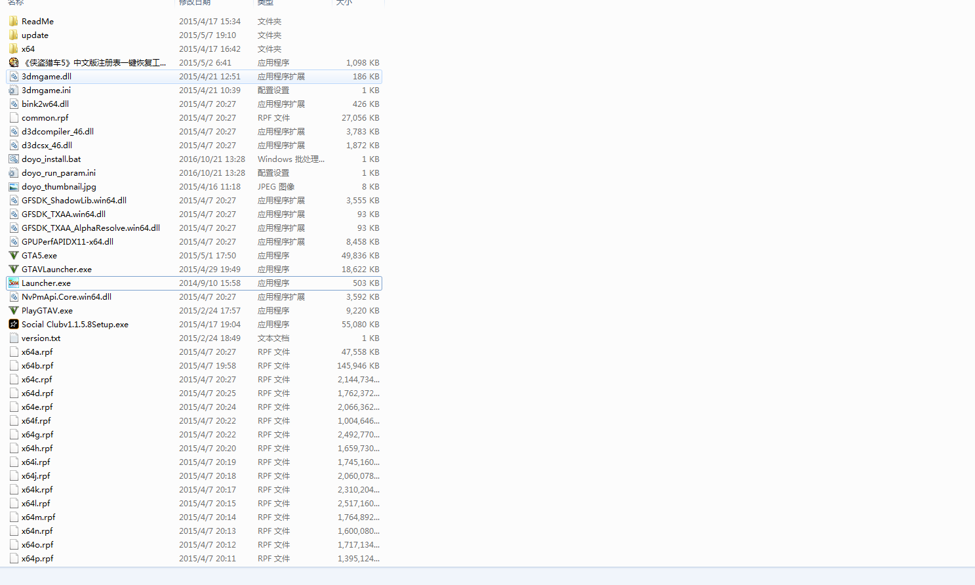
Task: Select the 2015/2/24 17:57 date of PlayGTAV.exe
Action: coord(210,310)
